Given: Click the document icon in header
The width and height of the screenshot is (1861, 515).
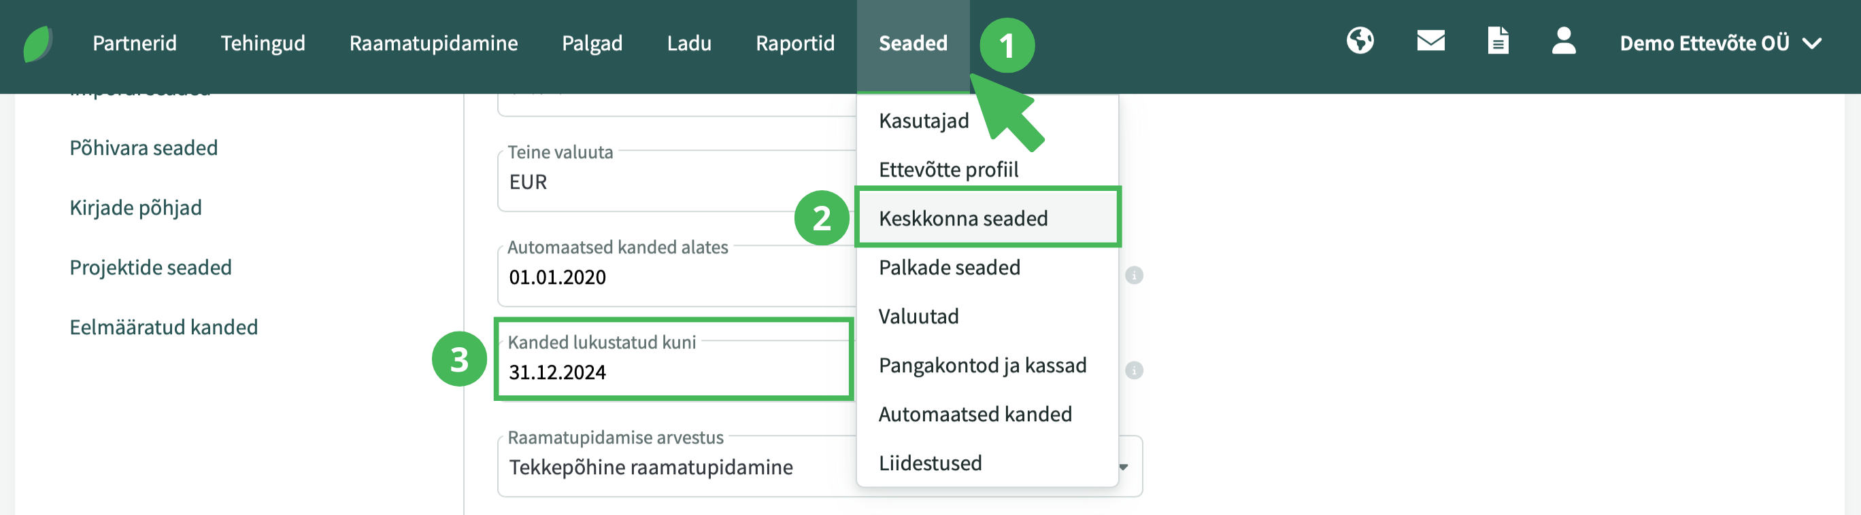Looking at the screenshot, I should tap(1498, 41).
